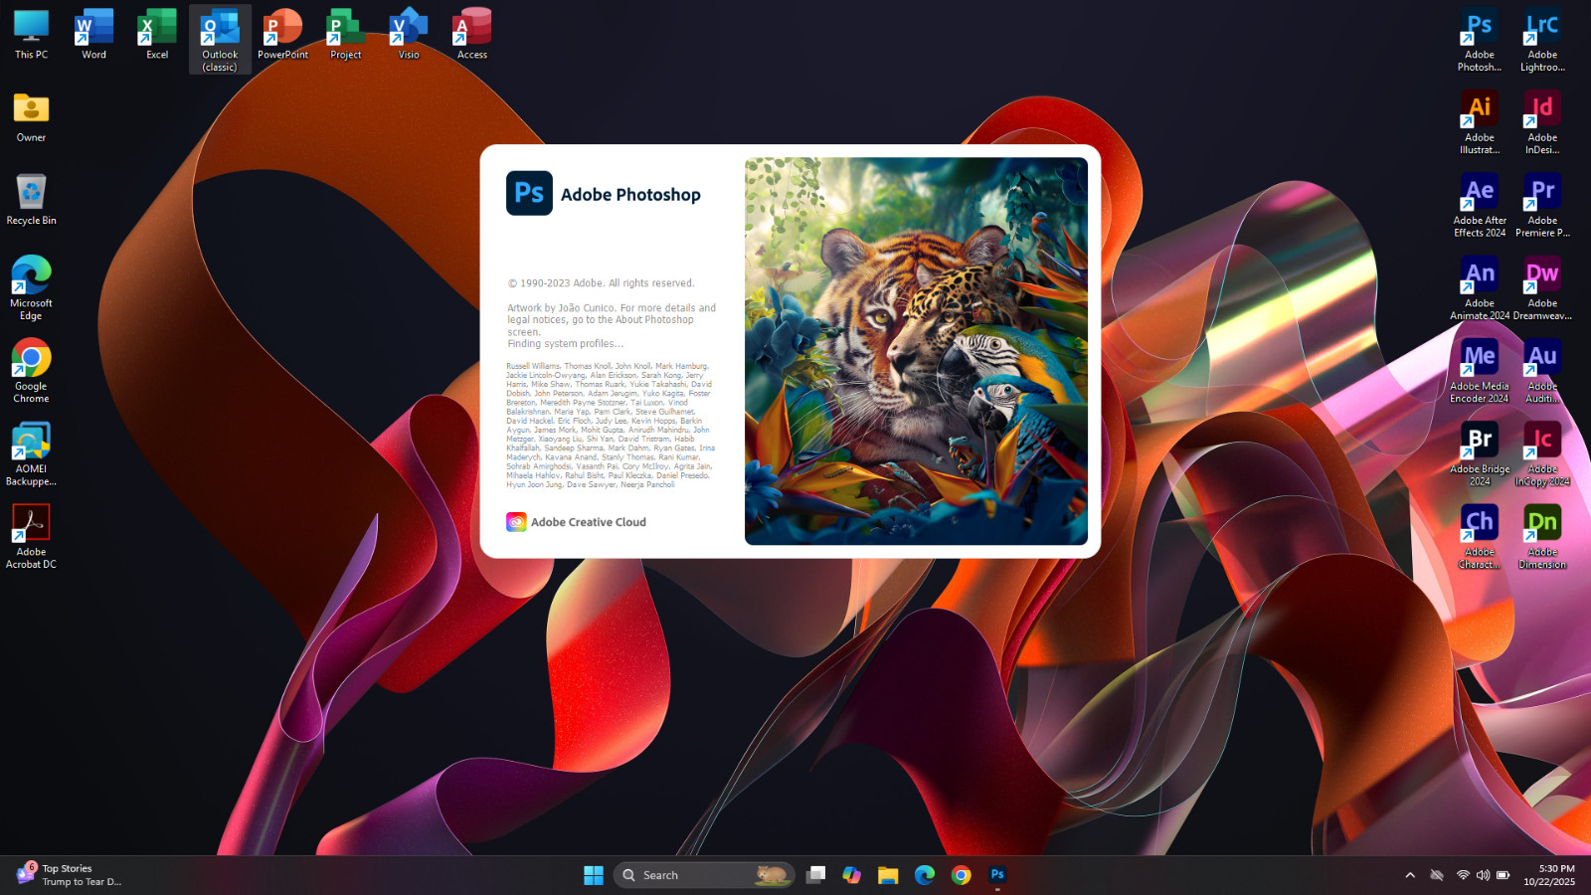Select the Excel desktop shortcut
This screenshot has width=1591, height=895.
coord(157,36)
